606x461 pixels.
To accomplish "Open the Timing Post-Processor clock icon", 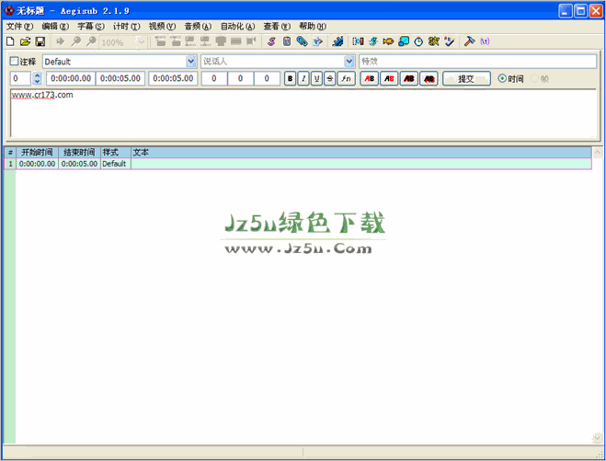I will click(x=418, y=41).
